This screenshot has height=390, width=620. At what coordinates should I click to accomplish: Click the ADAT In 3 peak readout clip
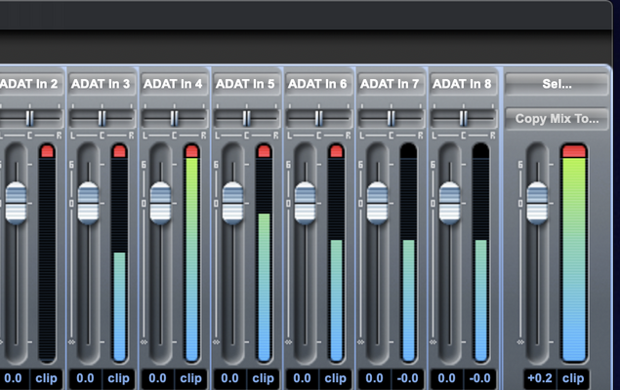pyautogui.click(x=118, y=378)
